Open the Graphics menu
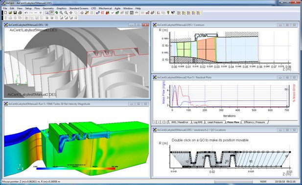The width and height of the screenshot is (302, 185). tap(62, 8)
